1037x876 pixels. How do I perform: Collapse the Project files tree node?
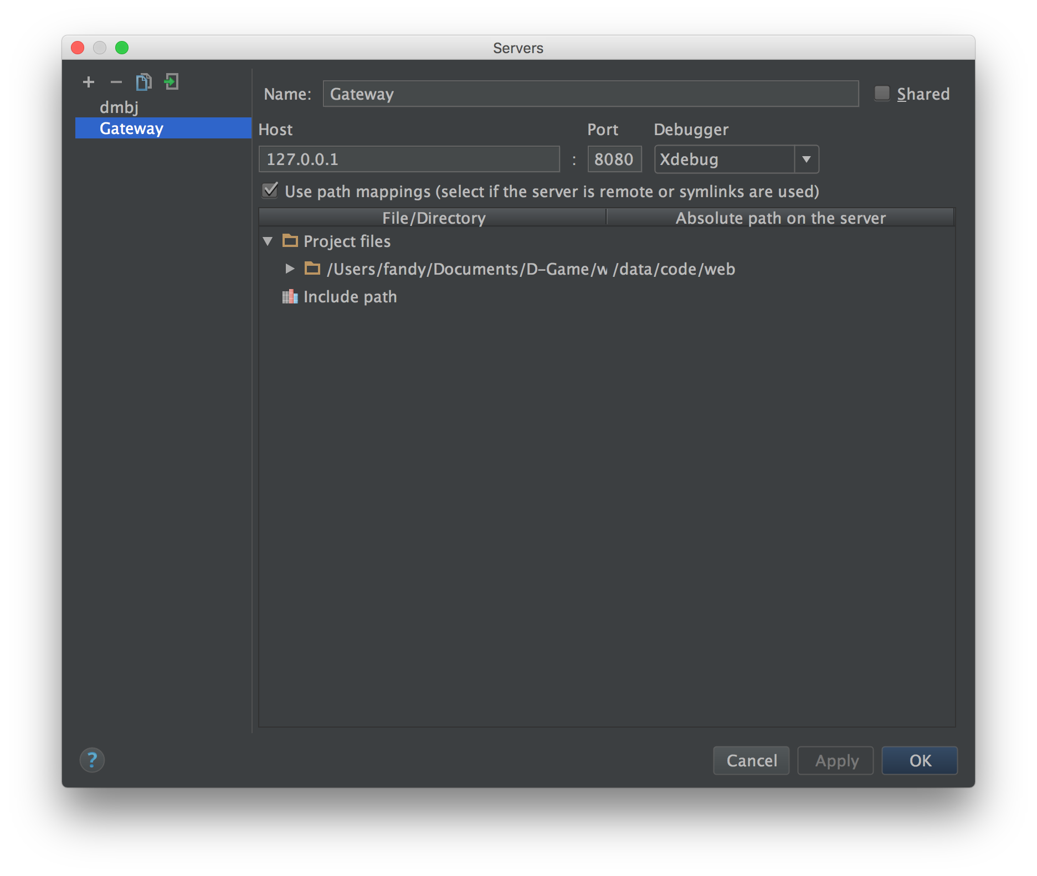[268, 241]
